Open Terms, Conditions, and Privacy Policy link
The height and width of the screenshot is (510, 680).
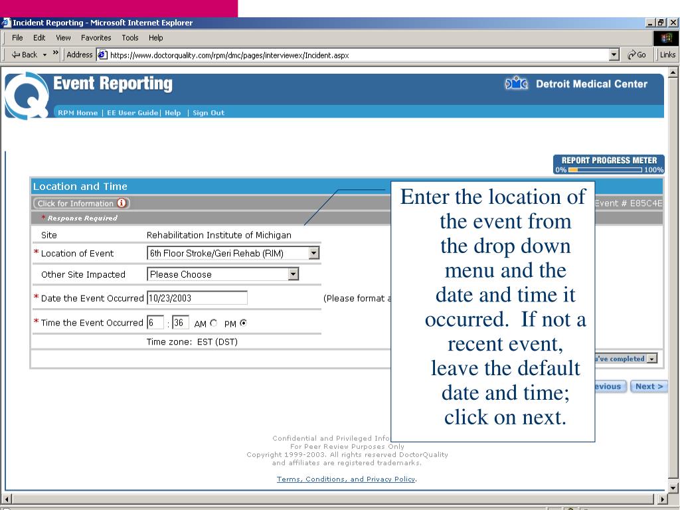click(346, 479)
